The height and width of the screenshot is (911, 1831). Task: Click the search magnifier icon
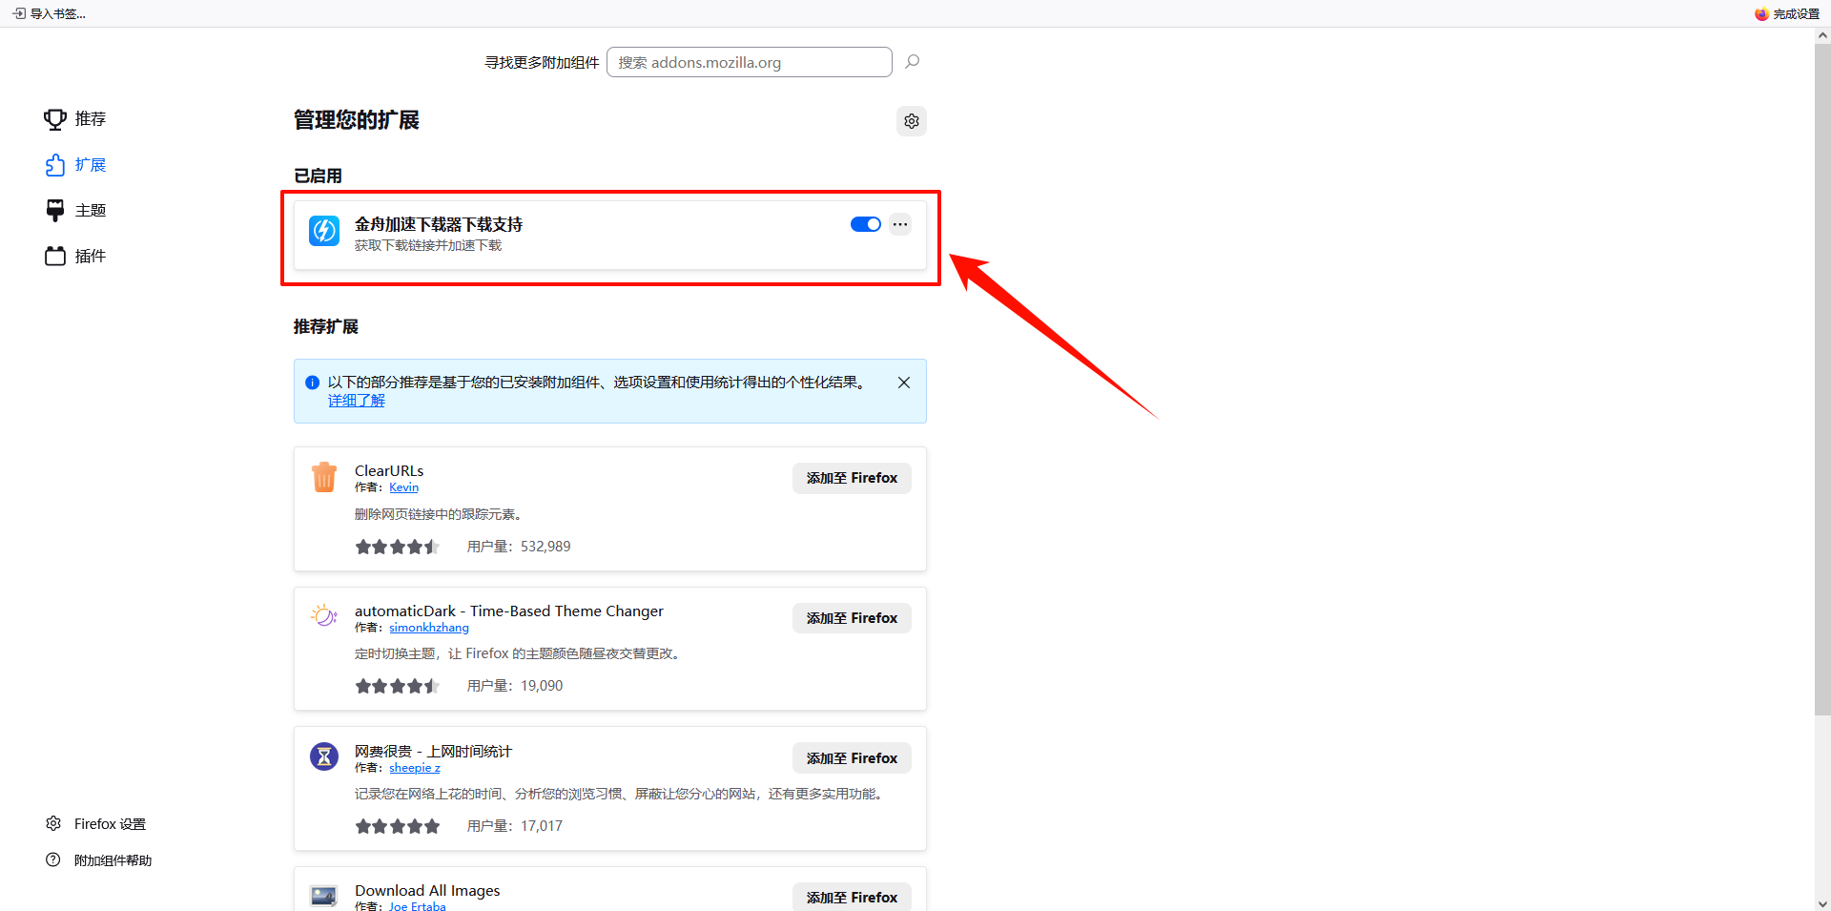pos(912,62)
